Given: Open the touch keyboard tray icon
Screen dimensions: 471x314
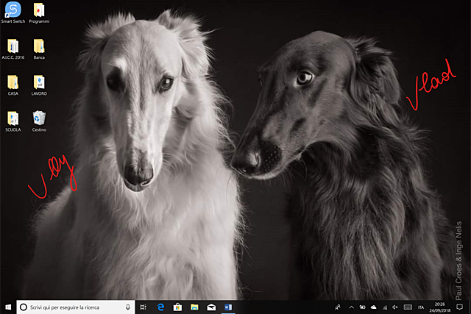Looking at the screenshot, I should tap(408, 307).
